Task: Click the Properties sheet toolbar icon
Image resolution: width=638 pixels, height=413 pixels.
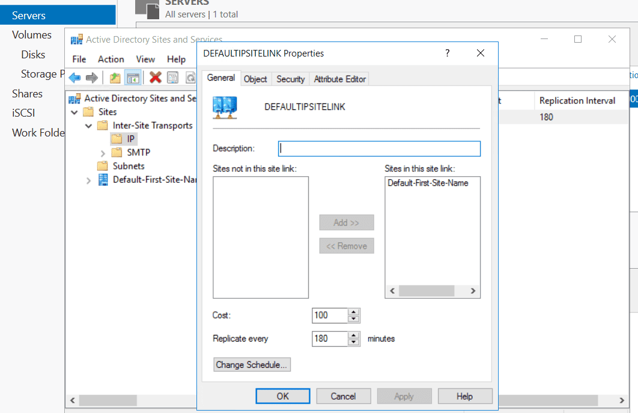Action: pos(173,78)
